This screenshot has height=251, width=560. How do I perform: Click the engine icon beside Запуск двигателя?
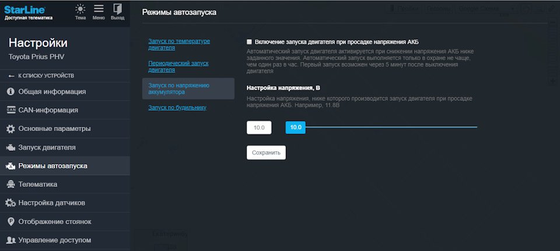point(11,147)
